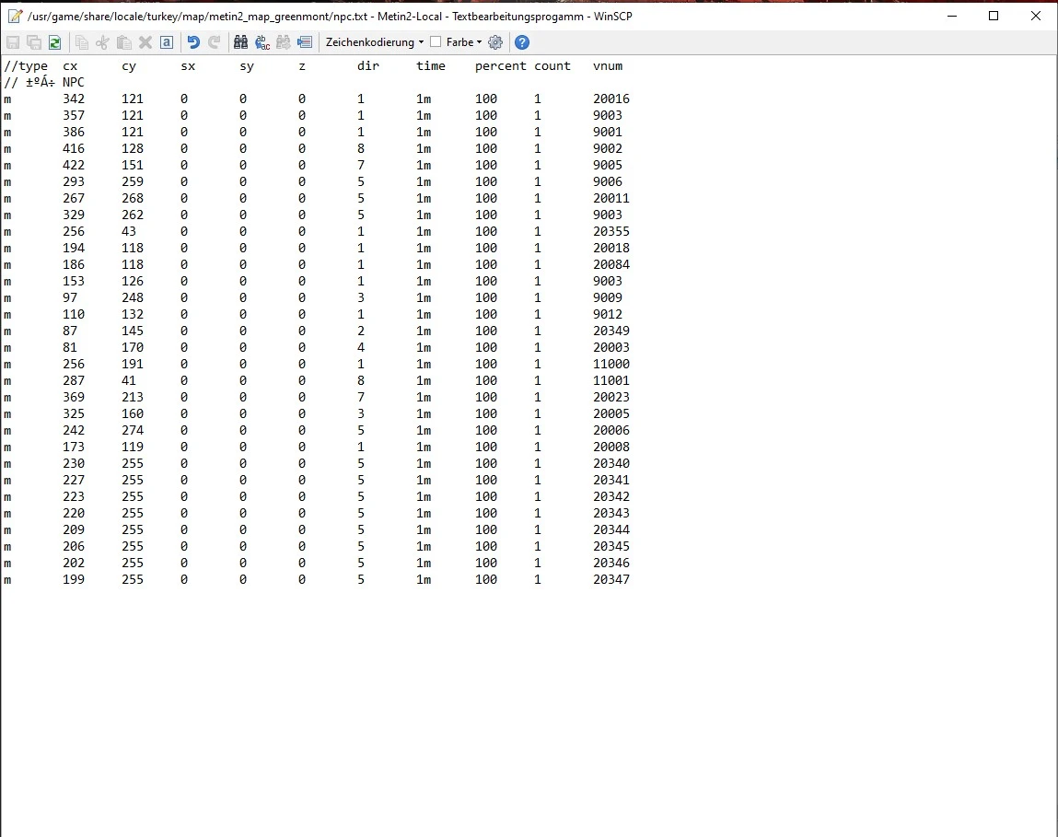Place cursor on last line vnum 20347
This screenshot has height=837, width=1058.
[611, 580]
